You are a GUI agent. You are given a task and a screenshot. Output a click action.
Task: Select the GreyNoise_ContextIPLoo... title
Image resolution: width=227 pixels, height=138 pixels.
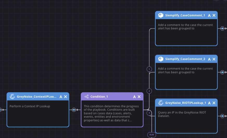(37, 96)
